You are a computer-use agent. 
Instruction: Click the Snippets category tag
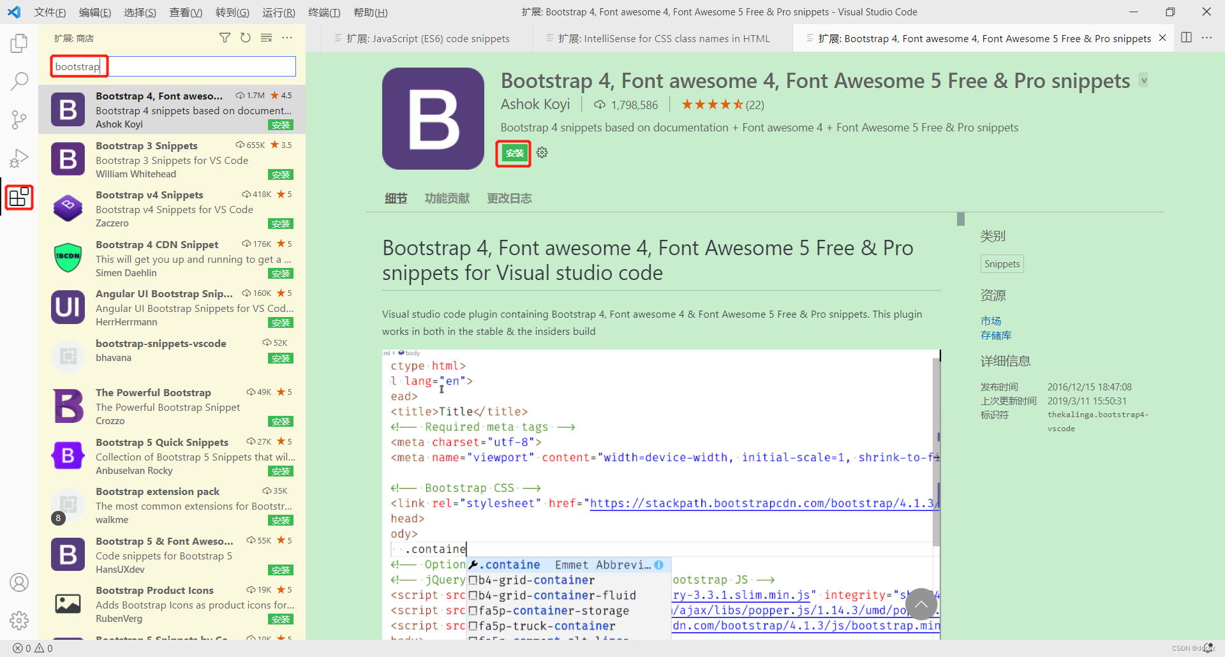pyautogui.click(x=1002, y=264)
